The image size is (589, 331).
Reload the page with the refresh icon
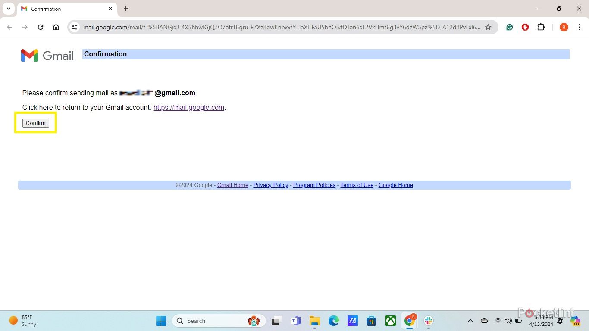(41, 27)
